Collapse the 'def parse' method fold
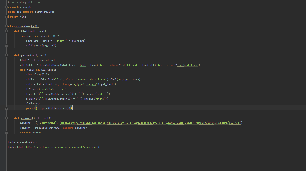The height and width of the screenshot is (171, 306). [7, 55]
